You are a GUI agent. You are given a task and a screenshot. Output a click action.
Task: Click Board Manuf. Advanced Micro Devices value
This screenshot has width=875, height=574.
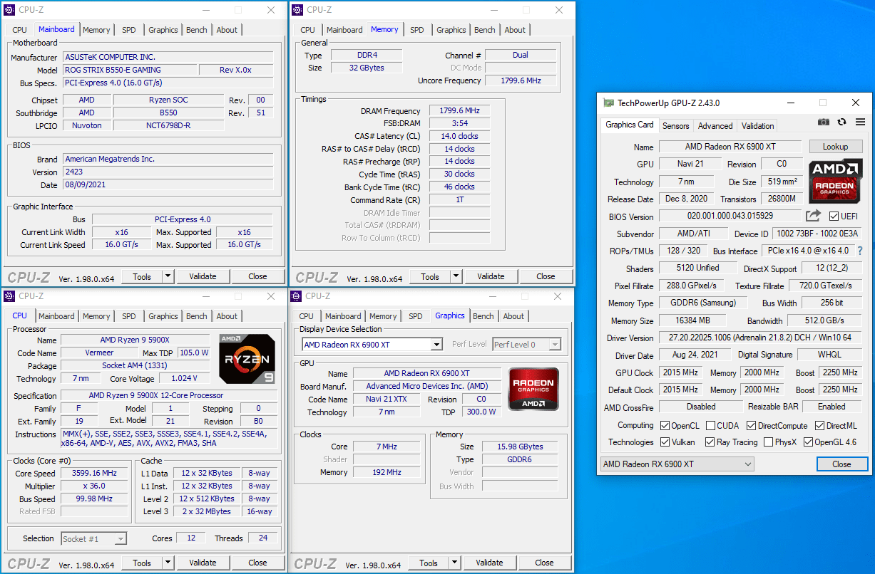[x=427, y=386]
